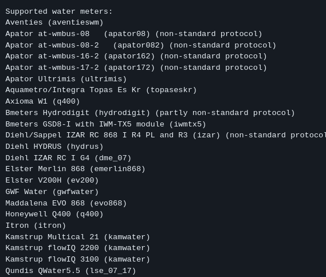This screenshot has width=326, height=277.
Task: Click the Axioma W1 (q400) line
Action: click(42, 101)
